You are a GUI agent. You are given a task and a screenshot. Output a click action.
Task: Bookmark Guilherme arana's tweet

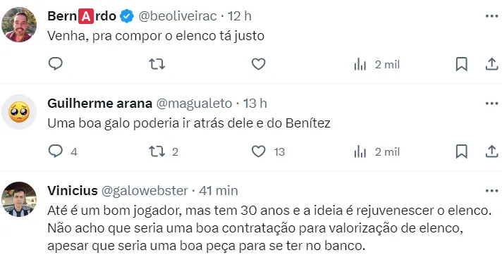(461, 151)
